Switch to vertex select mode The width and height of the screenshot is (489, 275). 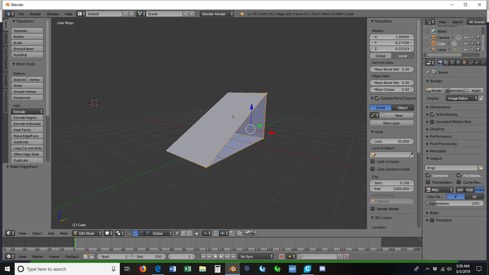(x=177, y=233)
